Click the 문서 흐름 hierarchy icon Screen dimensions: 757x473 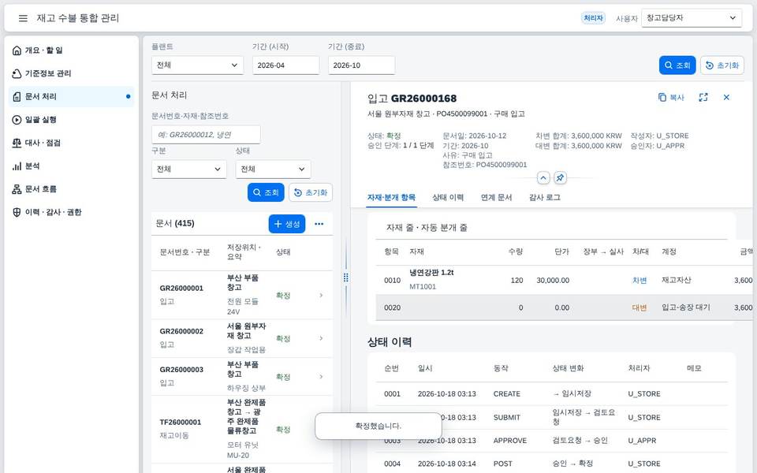pos(17,189)
